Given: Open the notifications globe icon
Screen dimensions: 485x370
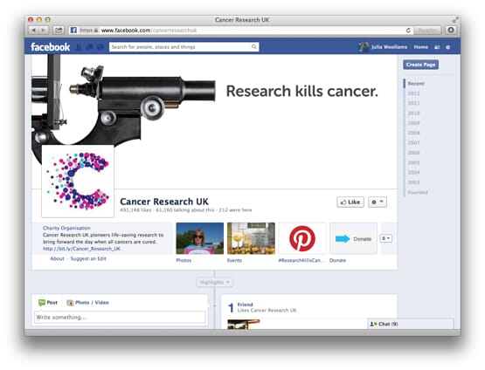Looking at the screenshot, I should point(100,47).
